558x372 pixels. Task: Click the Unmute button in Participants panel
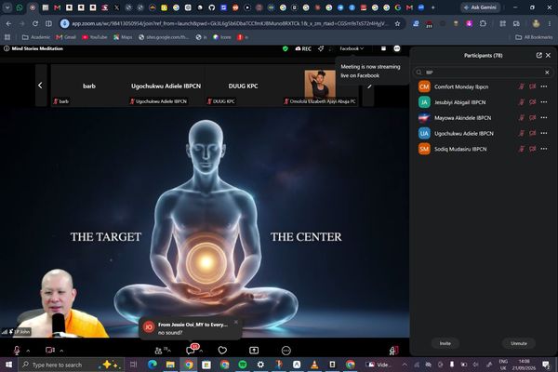[519, 343]
